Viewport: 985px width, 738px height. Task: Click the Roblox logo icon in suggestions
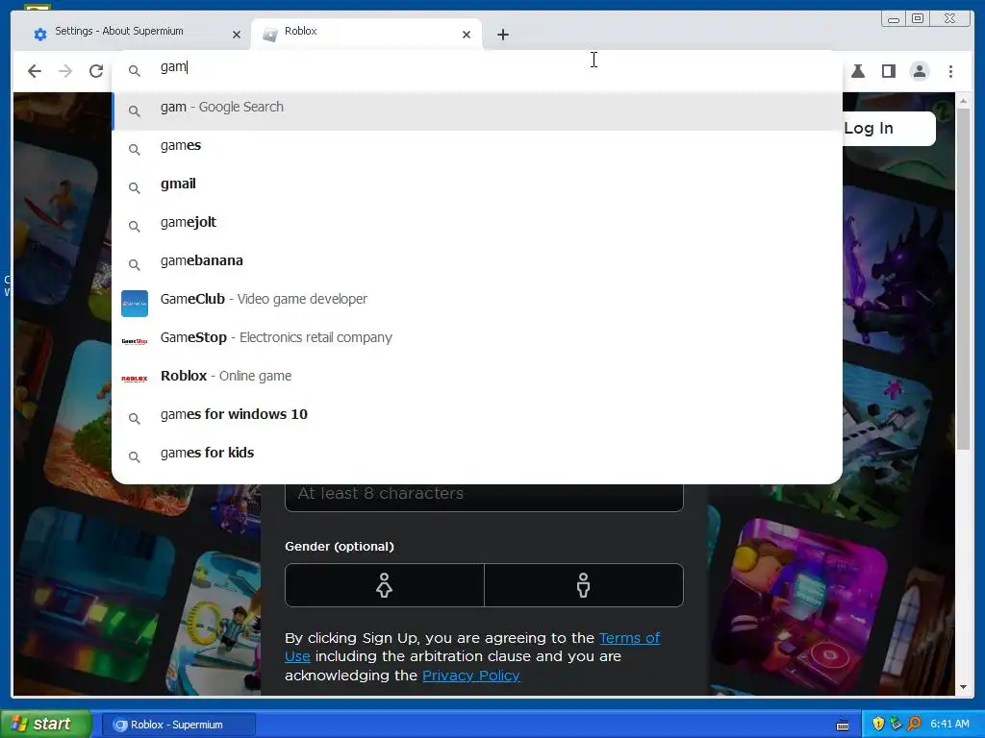coord(135,379)
